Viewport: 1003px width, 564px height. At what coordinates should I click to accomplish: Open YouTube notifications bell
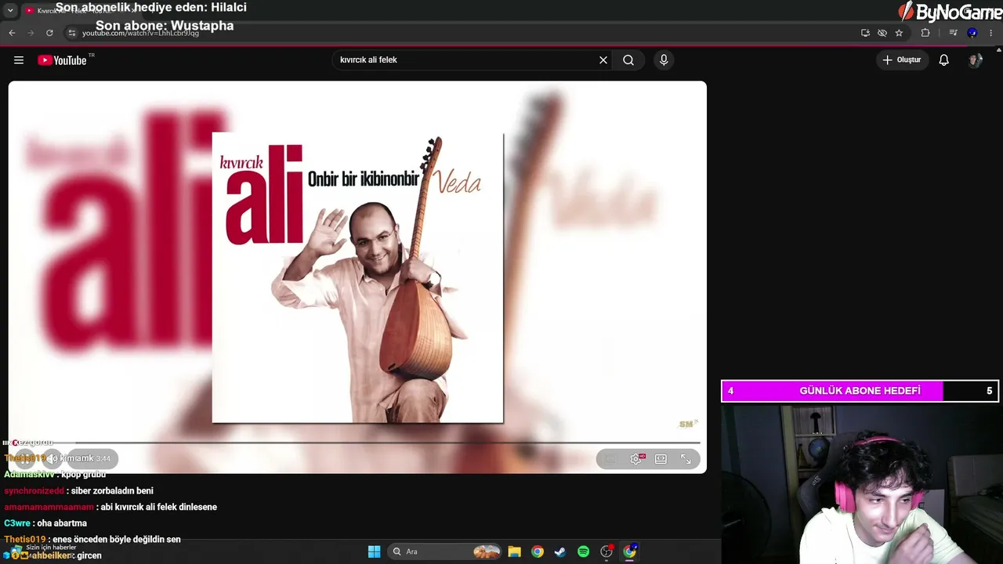[x=944, y=60]
